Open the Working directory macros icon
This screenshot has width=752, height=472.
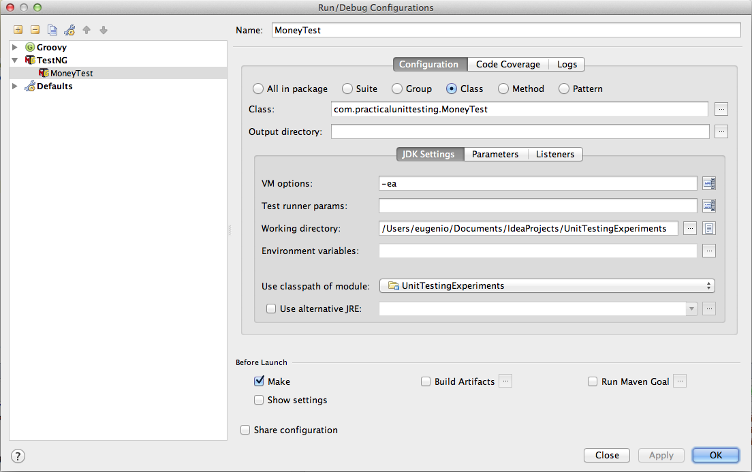709,228
